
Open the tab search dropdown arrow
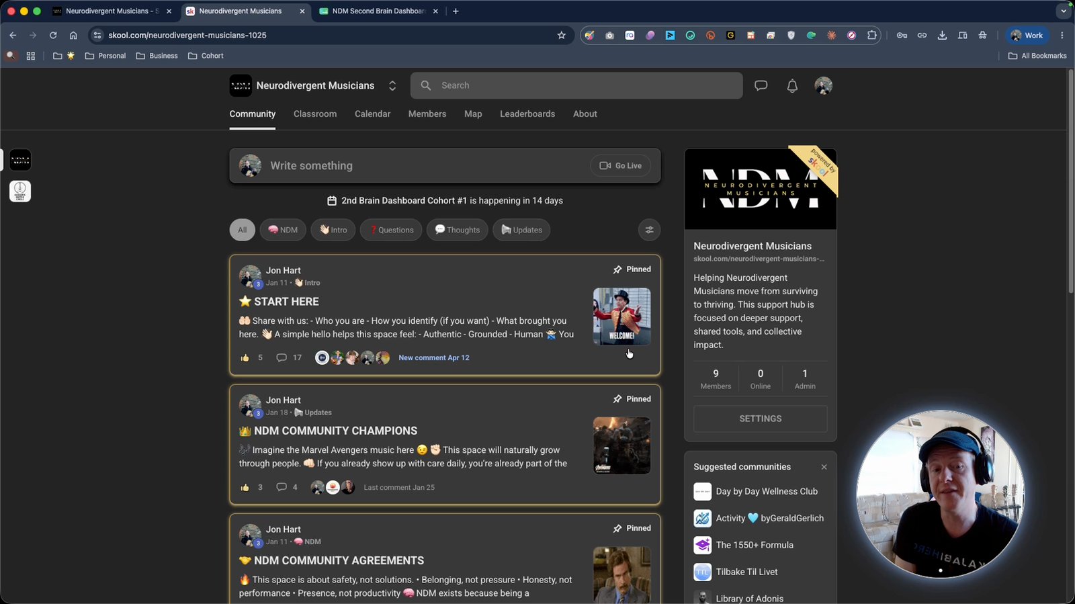pos(1063,11)
